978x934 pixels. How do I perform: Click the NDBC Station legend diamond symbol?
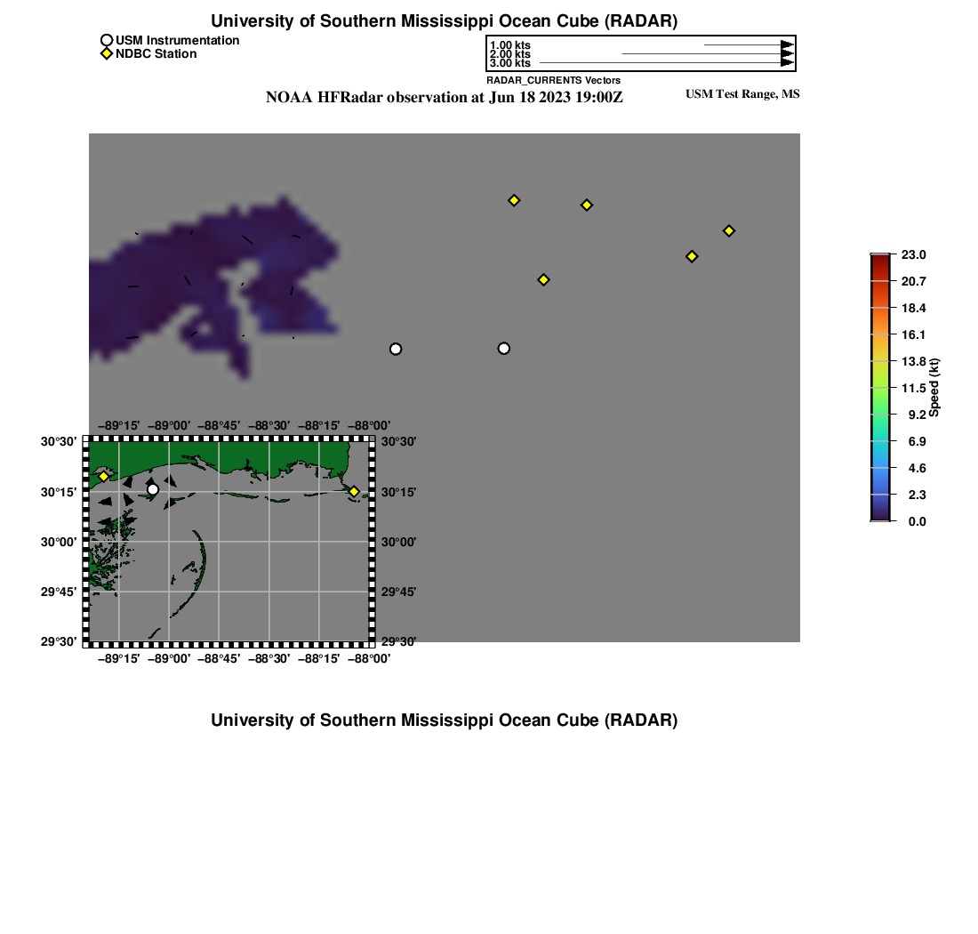click(107, 53)
